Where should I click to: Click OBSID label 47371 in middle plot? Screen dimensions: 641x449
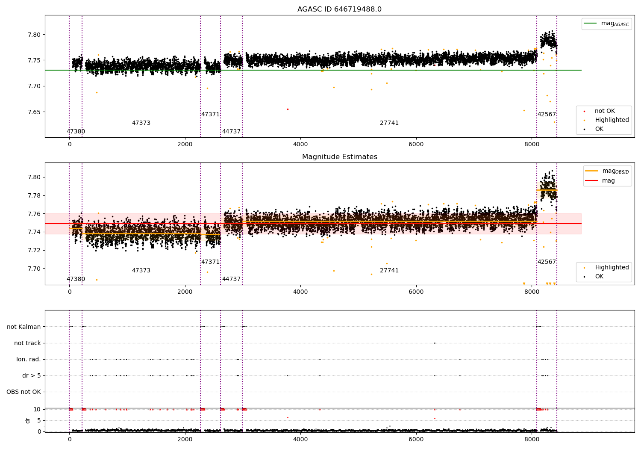click(210, 262)
